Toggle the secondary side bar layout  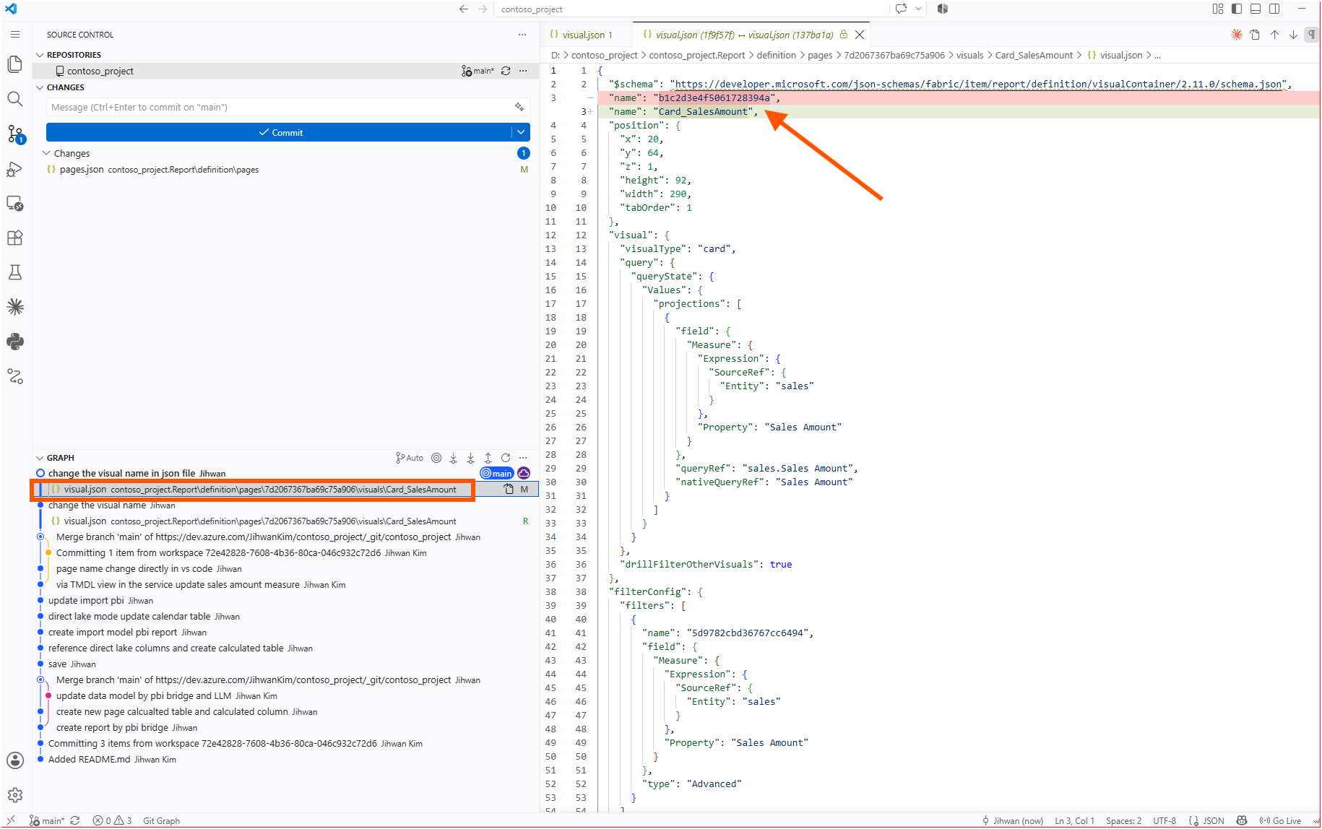(1274, 9)
